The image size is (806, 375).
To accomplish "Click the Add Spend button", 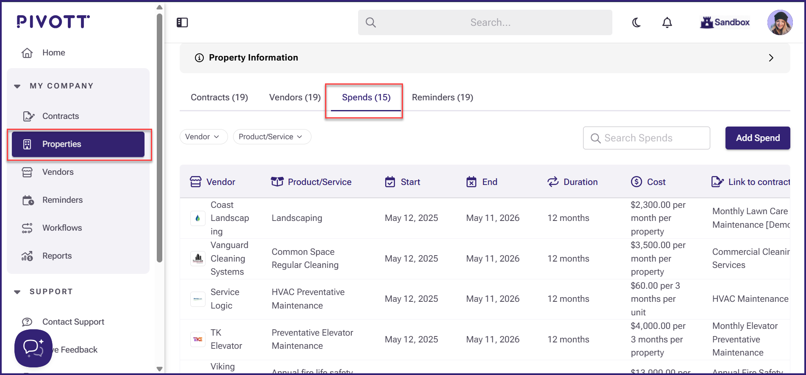I will pyautogui.click(x=758, y=138).
